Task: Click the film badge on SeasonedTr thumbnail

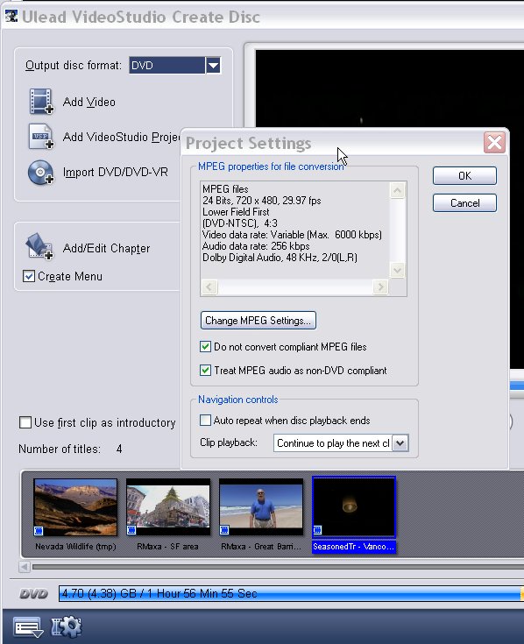Action: 317,530
